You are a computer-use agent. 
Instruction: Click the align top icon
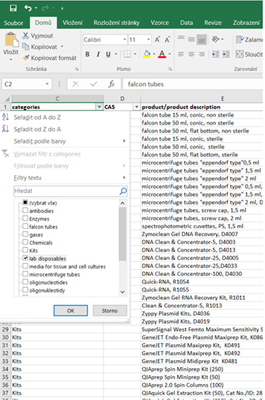[181, 39]
